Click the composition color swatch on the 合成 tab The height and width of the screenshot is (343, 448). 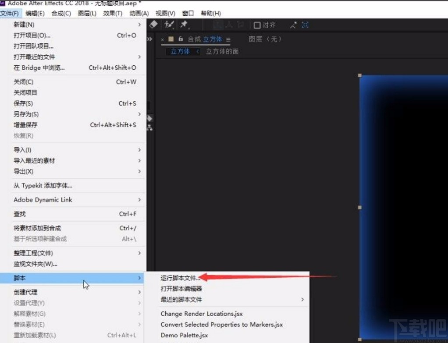(x=170, y=39)
